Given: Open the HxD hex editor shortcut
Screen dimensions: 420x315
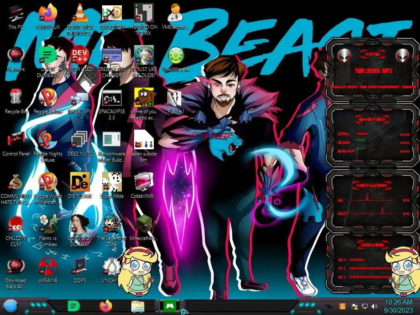Looking at the screenshot, I should pyautogui.click(x=112, y=17).
